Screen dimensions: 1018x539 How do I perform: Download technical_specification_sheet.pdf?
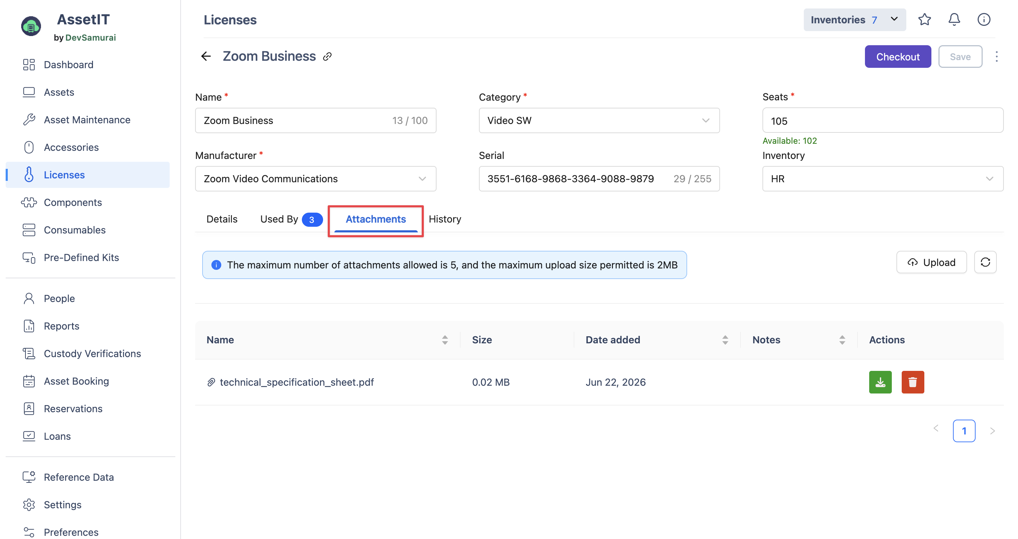click(880, 382)
